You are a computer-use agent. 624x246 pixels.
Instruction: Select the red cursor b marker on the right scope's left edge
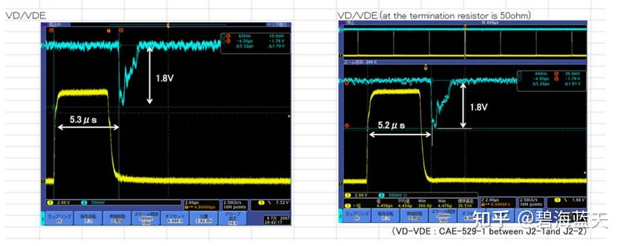(x=347, y=126)
